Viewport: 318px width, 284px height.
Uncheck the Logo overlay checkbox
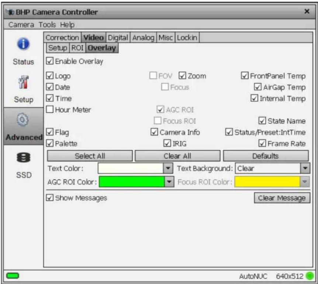50,76
